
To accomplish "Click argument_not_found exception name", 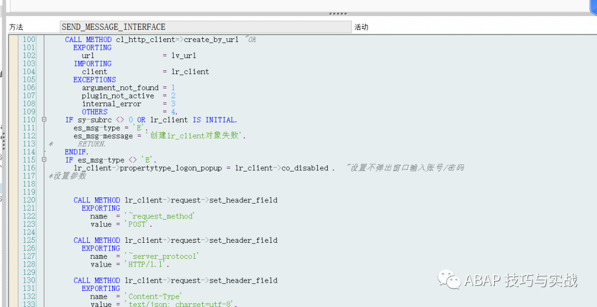I will [x=120, y=87].
